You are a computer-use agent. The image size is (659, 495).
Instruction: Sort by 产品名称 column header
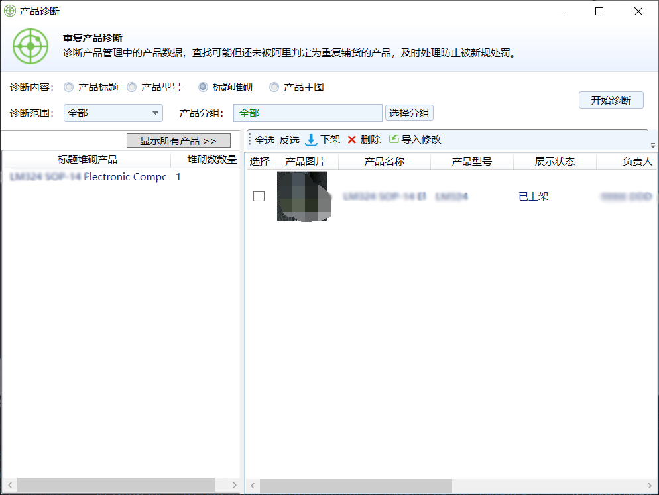click(x=384, y=162)
